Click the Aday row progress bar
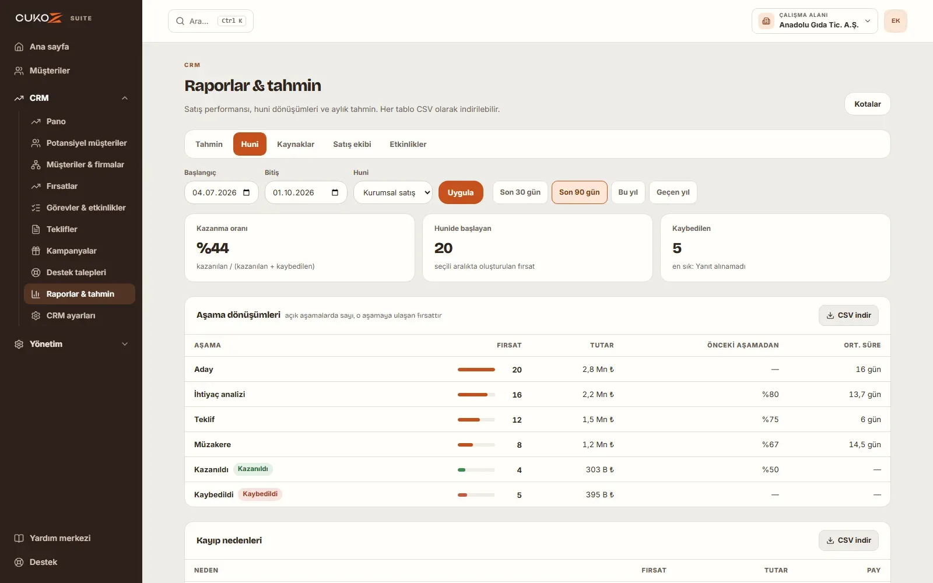This screenshot has height=583, width=933. [476, 370]
